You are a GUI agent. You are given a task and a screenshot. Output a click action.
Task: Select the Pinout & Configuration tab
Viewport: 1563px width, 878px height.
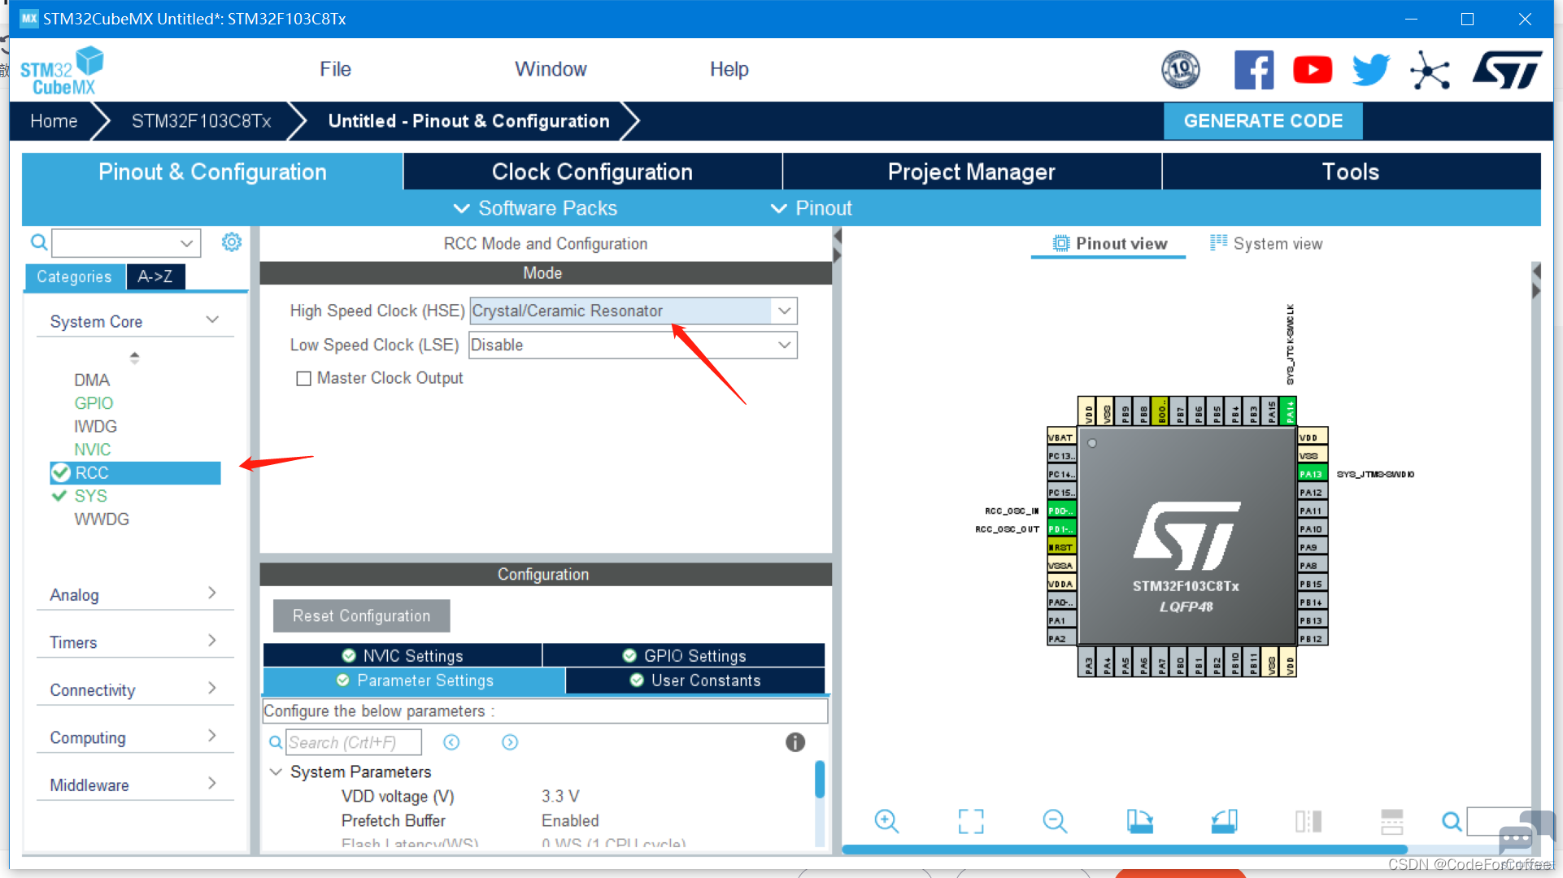point(212,172)
